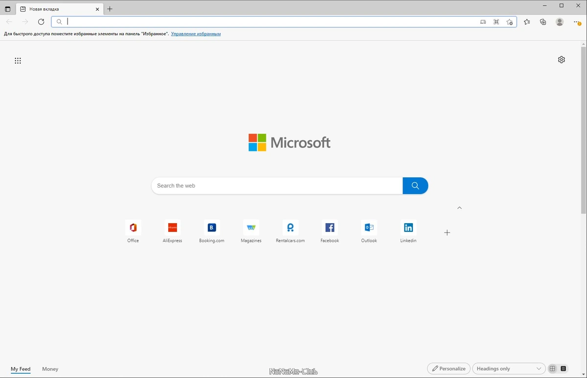Click the Search the web field
Screen dimensions: 587x378
277,186
